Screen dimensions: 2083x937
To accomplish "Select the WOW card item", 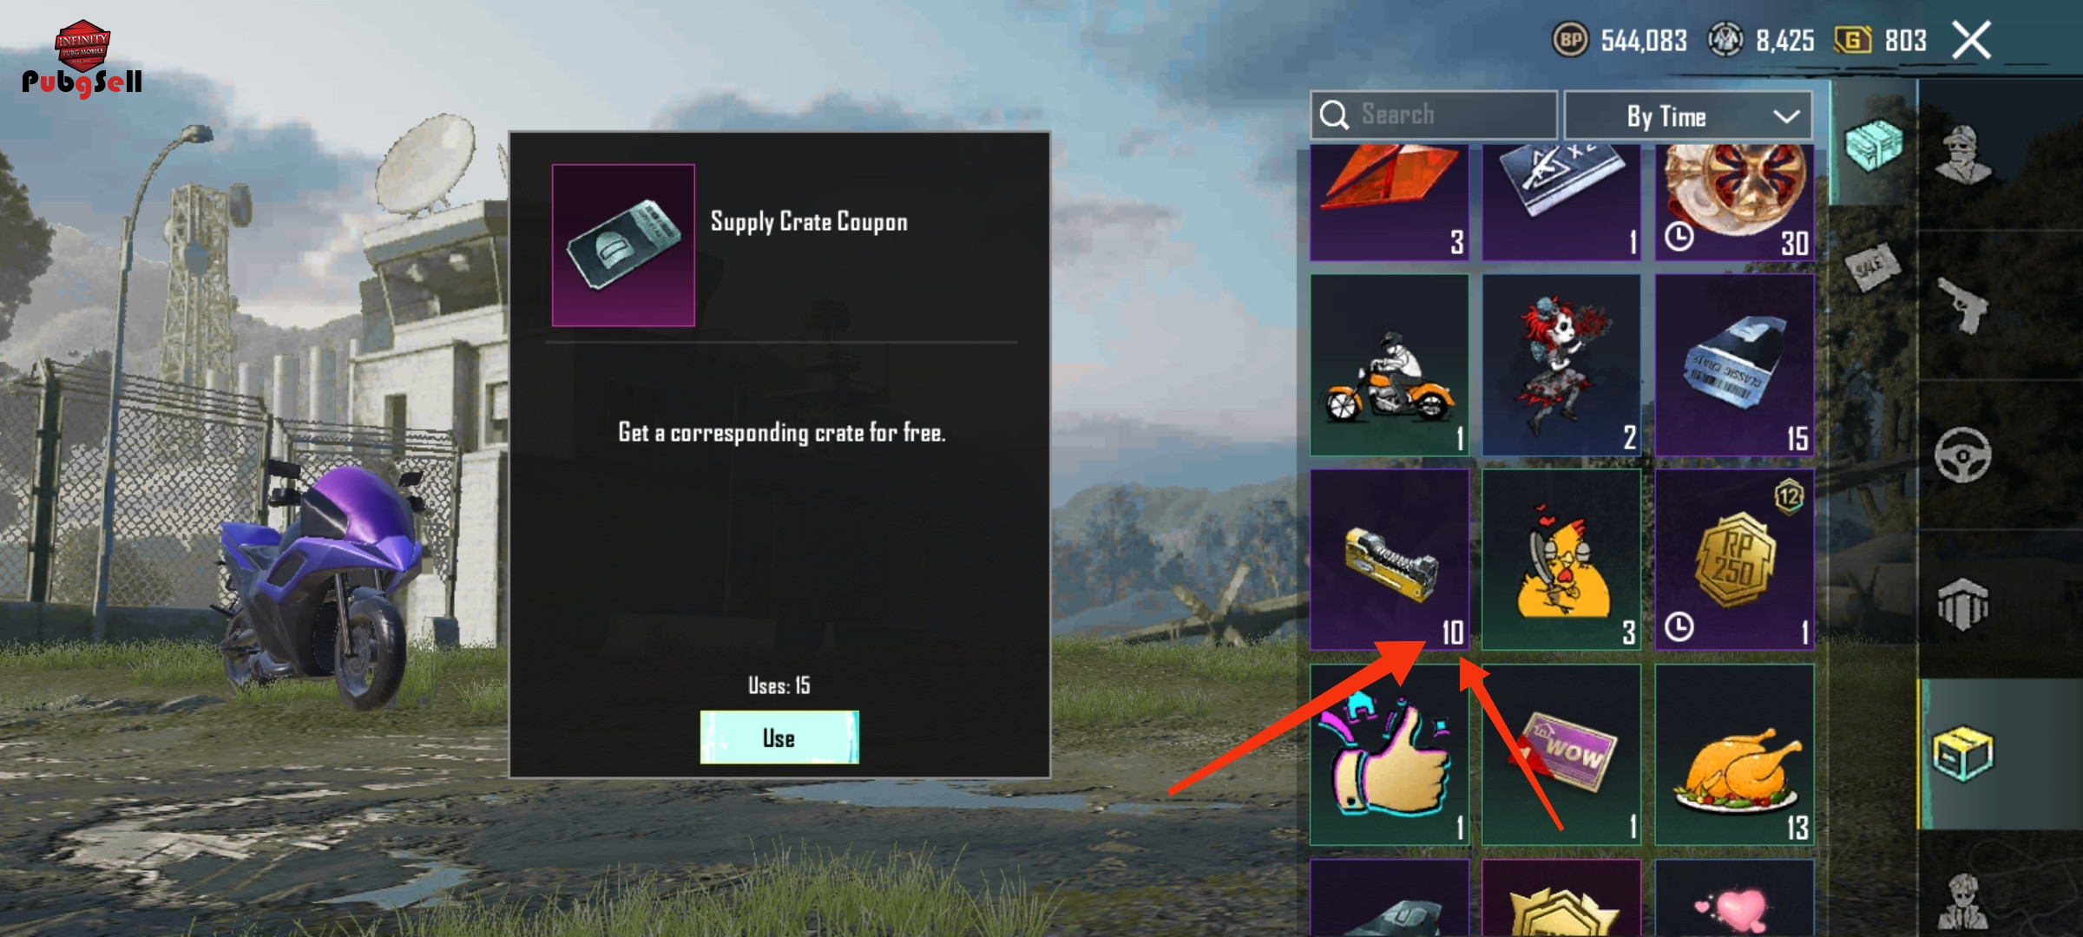I will (x=1561, y=755).
